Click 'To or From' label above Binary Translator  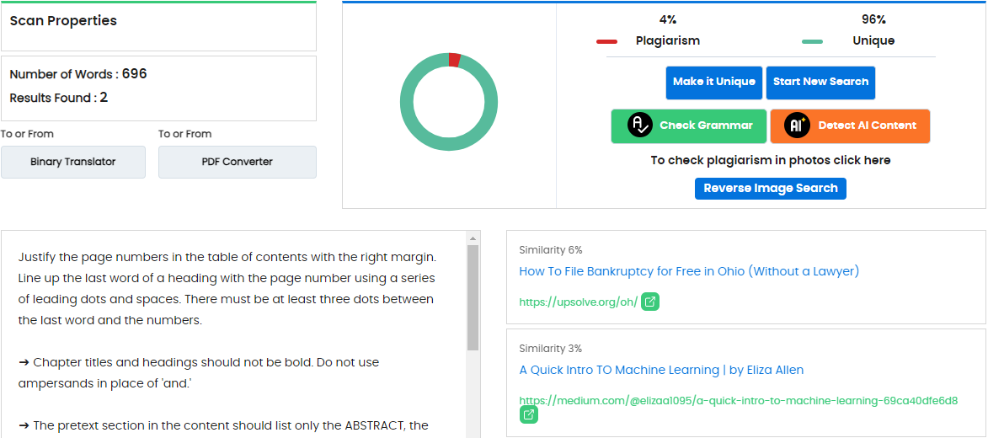(27, 134)
